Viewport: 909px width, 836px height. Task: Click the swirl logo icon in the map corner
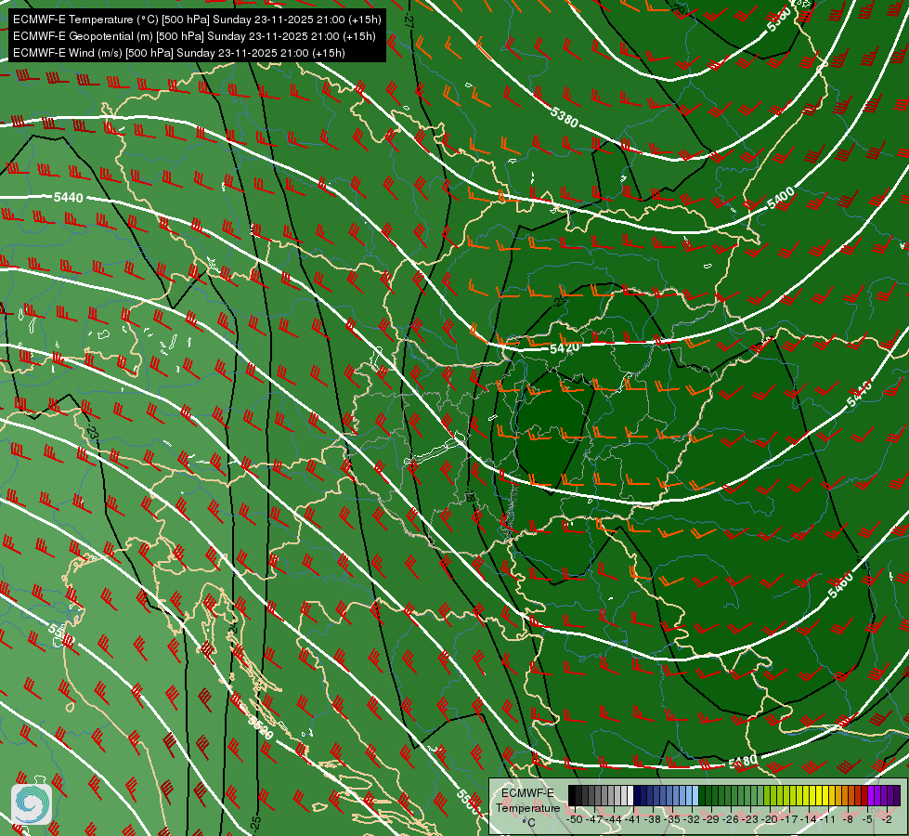point(32,803)
